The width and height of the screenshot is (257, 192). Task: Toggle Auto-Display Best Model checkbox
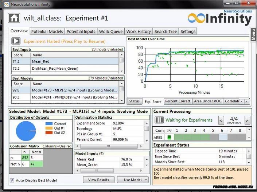12,180
